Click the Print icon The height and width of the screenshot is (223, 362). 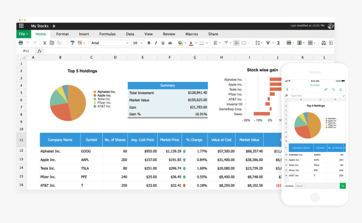21,43
